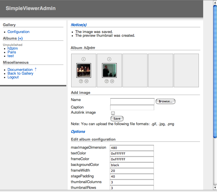Click the panel discussion thumbnail
The height and width of the screenshot is (192, 217).
click(84, 70)
